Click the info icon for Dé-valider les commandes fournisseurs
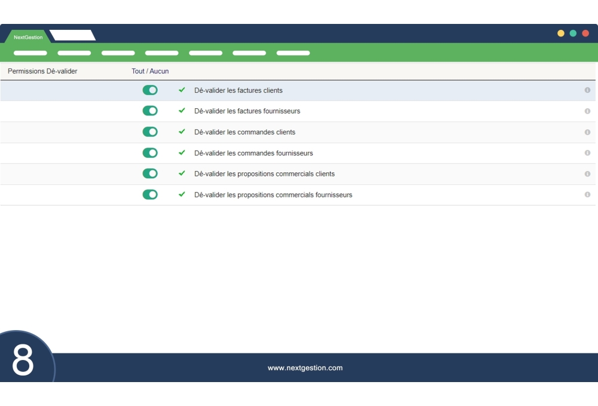 (x=587, y=152)
